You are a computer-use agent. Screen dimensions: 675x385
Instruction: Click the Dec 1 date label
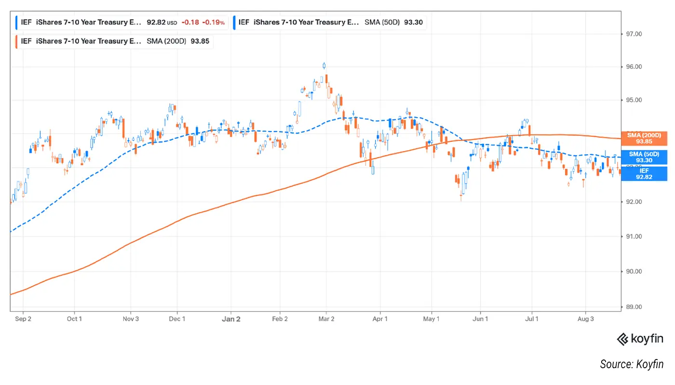pyautogui.click(x=177, y=319)
